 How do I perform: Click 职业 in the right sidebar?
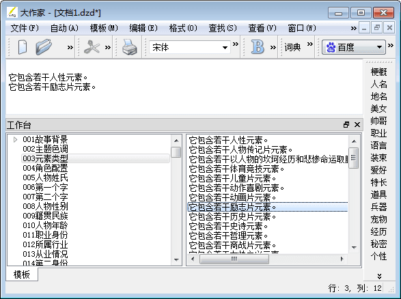[378, 133]
